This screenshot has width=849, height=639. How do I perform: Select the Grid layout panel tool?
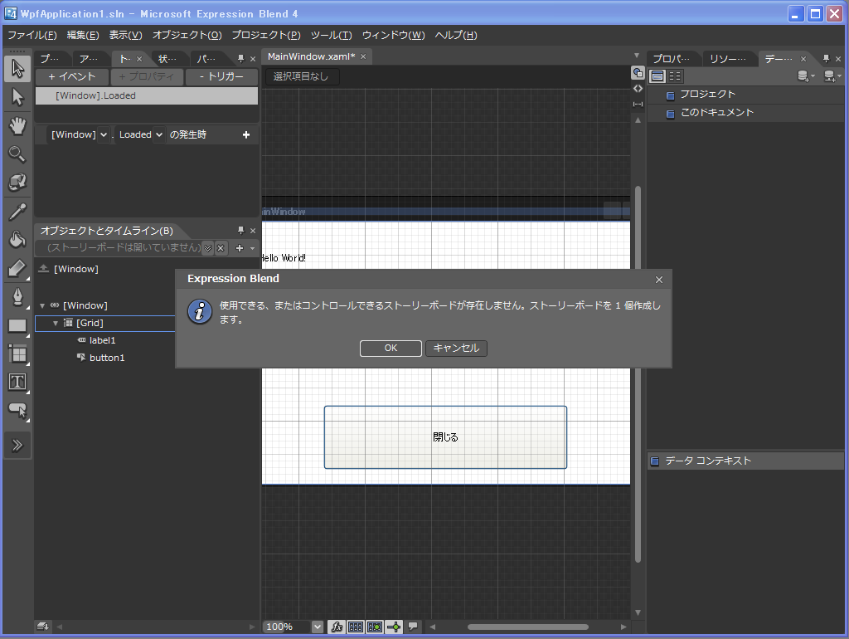tap(17, 354)
